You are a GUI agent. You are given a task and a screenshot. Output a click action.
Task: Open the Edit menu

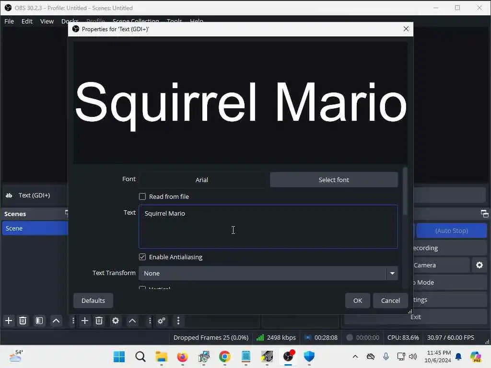[x=27, y=21]
